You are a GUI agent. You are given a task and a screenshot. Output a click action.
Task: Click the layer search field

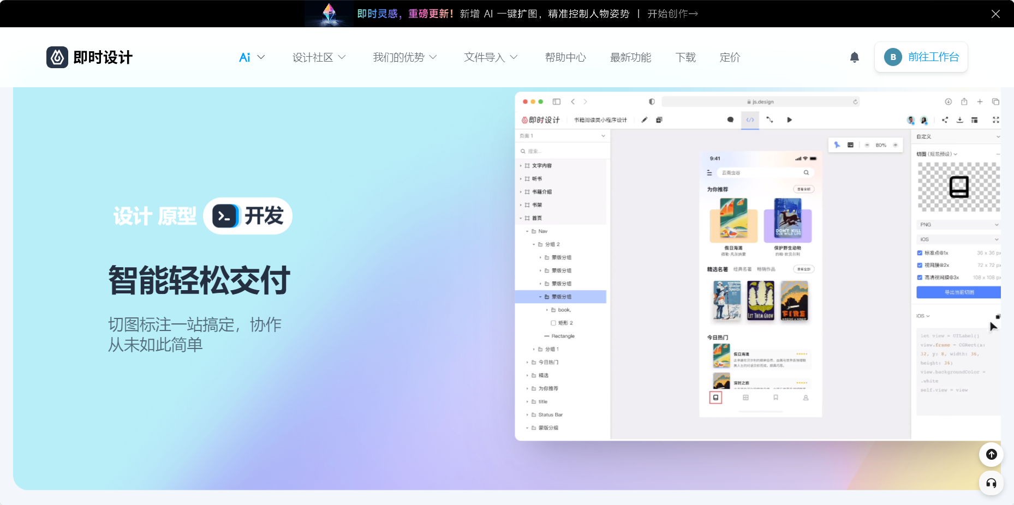[562, 151]
